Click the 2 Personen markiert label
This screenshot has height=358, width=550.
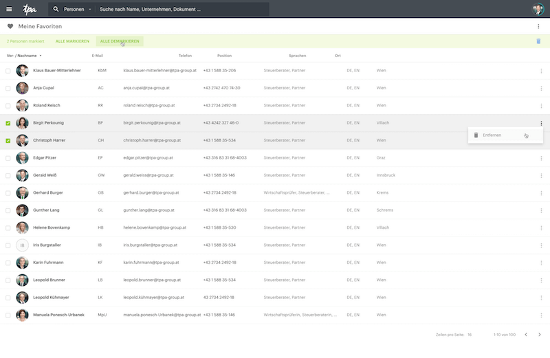tap(25, 41)
